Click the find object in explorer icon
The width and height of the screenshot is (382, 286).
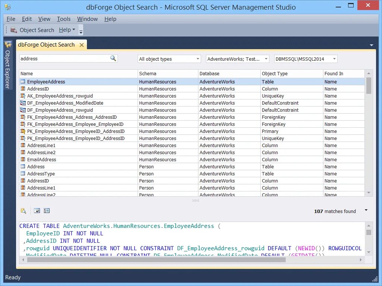pyautogui.click(x=24, y=211)
